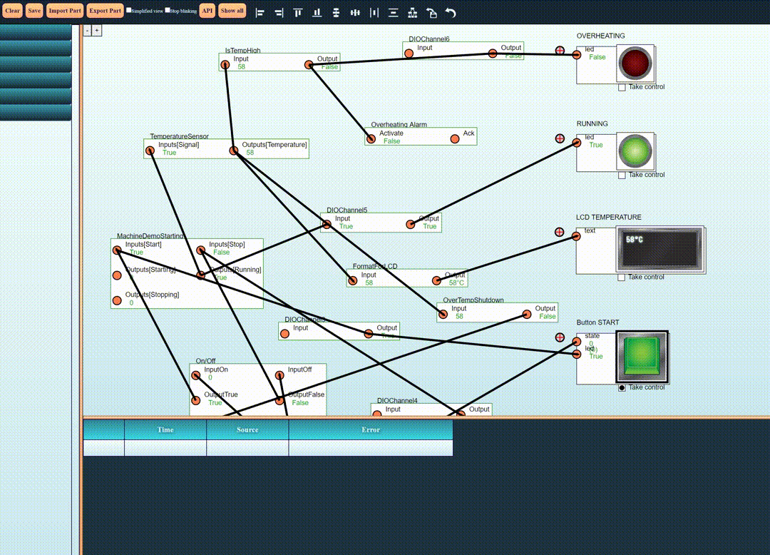Screen dimensions: 770x555
Task: Toggle Take control under Button START
Action: [622, 387]
